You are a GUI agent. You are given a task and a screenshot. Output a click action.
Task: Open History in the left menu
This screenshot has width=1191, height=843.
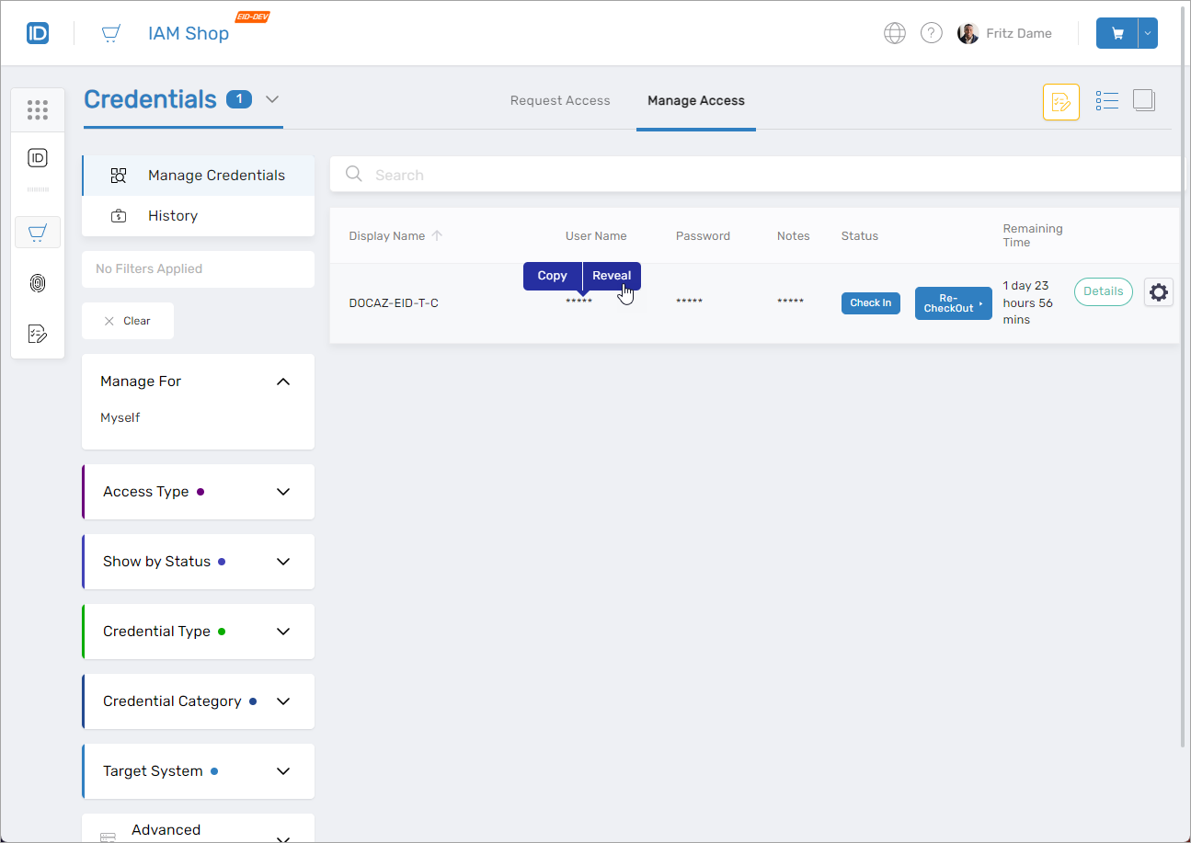pyautogui.click(x=173, y=216)
